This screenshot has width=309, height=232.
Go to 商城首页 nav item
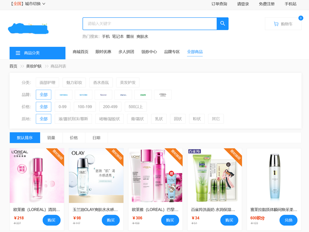(80, 52)
